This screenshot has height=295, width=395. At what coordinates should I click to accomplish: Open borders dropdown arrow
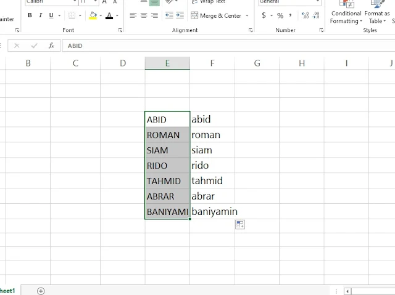[x=80, y=15]
